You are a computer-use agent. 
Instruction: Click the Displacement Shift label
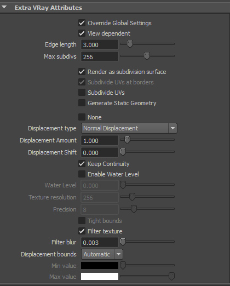click(x=52, y=152)
